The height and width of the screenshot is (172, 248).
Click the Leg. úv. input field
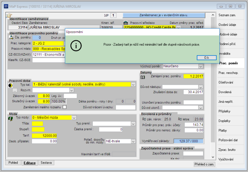coord(70,96)
